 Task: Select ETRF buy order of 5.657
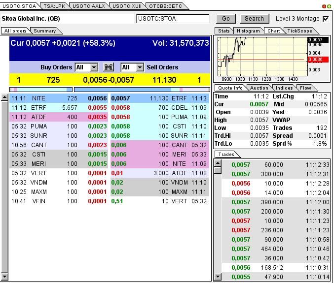tap(59, 108)
